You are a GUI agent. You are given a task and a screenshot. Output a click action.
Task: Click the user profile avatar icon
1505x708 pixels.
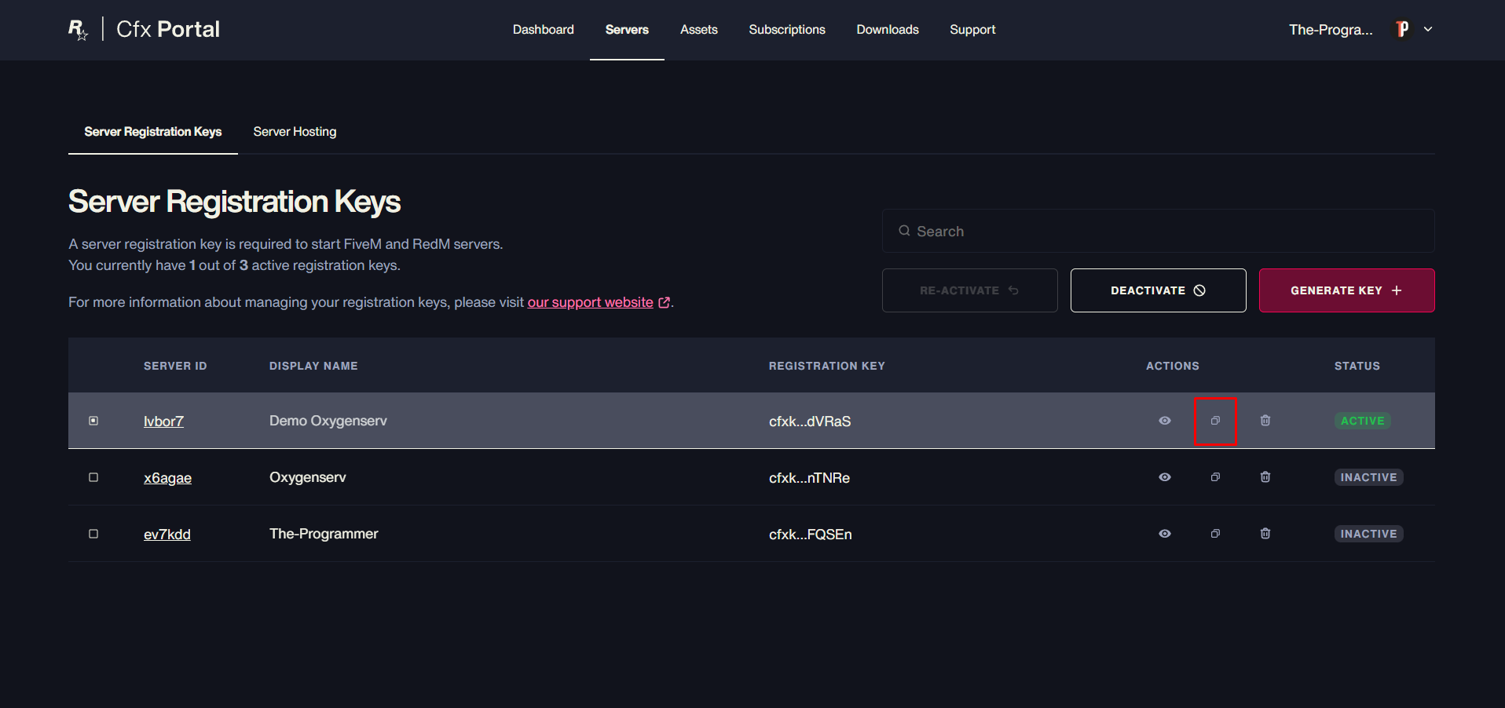(1402, 29)
